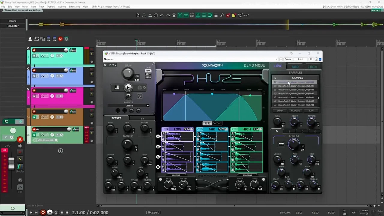Solo the HIGH band in Phuze
This screenshot has height=216, width=384.
[254, 129]
